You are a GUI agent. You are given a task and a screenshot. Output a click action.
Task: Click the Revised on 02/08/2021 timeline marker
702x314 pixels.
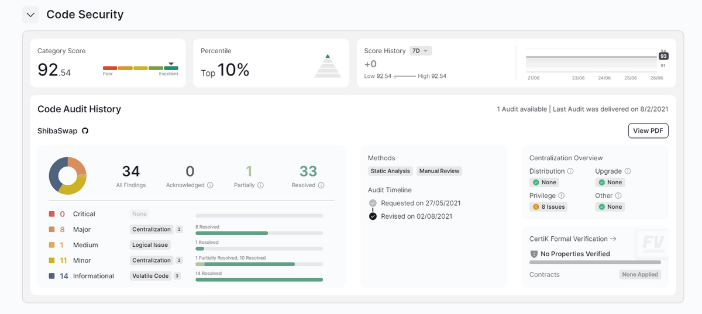pyautogui.click(x=373, y=216)
